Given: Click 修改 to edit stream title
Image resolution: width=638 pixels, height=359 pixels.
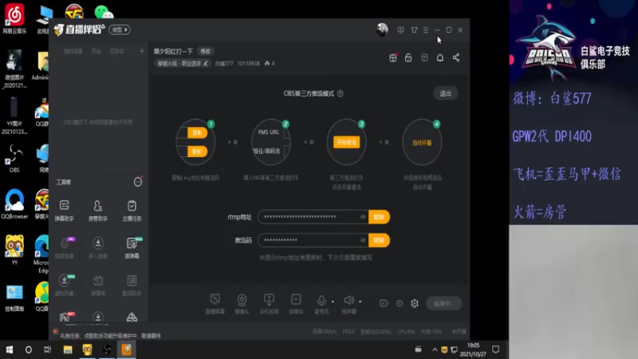Looking at the screenshot, I should 206,51.
